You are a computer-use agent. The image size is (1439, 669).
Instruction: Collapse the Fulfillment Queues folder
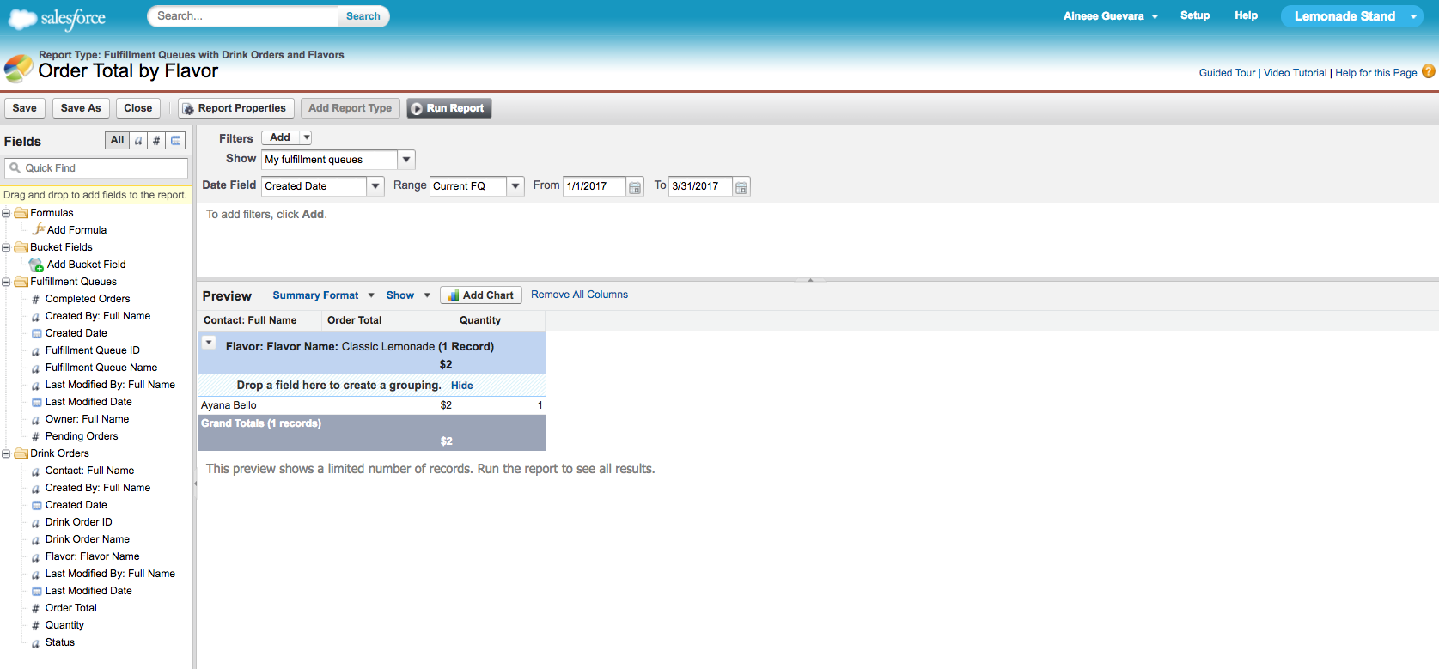pyautogui.click(x=6, y=282)
